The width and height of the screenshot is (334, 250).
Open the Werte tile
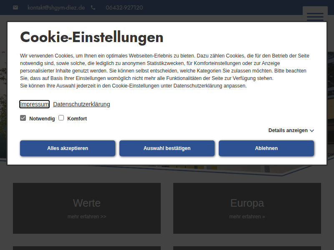click(87, 203)
